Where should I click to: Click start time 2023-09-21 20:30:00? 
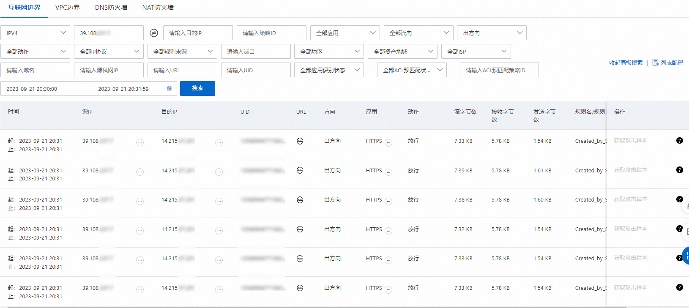pos(32,89)
